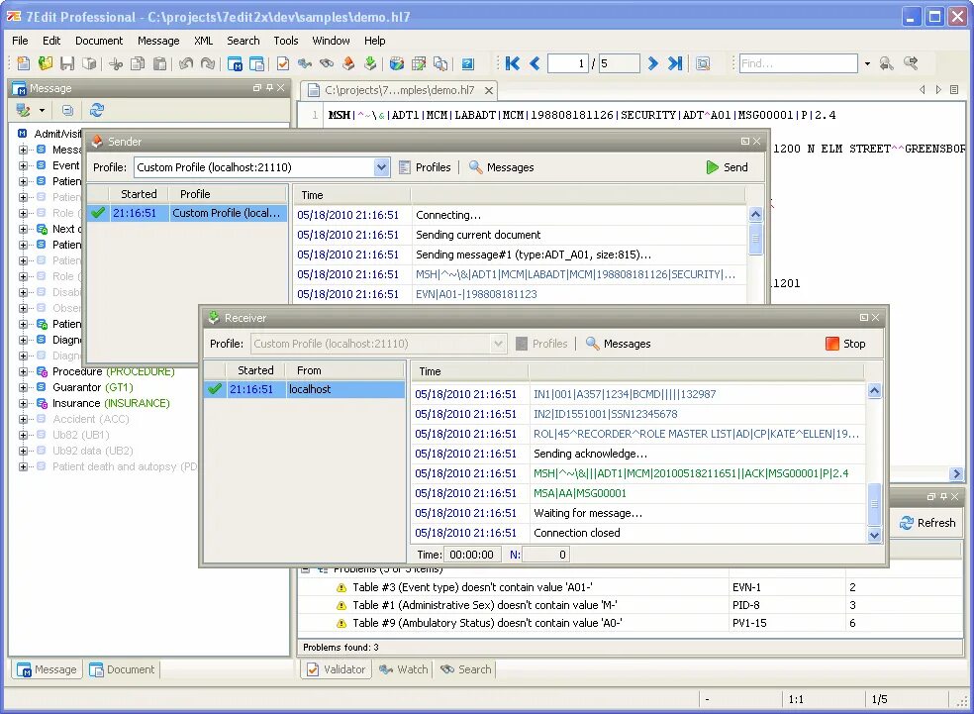The image size is (974, 714).
Task: Open the Document menu
Action: [x=99, y=41]
